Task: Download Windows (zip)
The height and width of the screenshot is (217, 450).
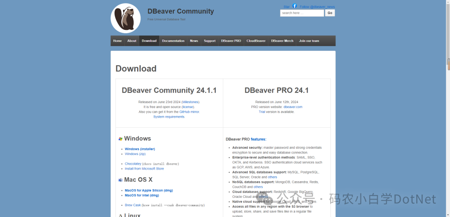Action: click(x=135, y=154)
